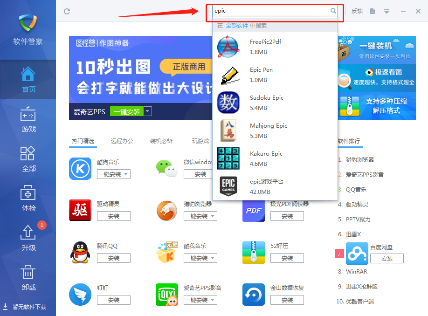Open the 卸载 uninstall sidebar section
Image resolution: width=428 pixels, height=316 pixels.
click(x=28, y=279)
